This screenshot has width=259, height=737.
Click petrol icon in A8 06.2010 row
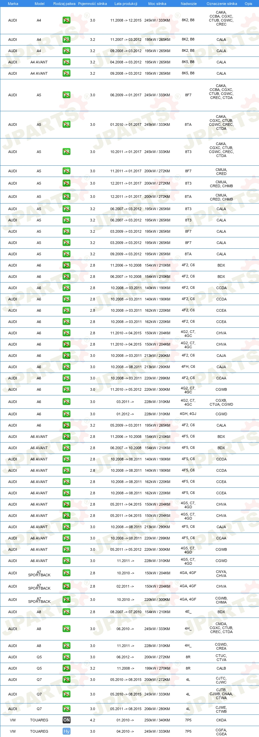point(67,629)
